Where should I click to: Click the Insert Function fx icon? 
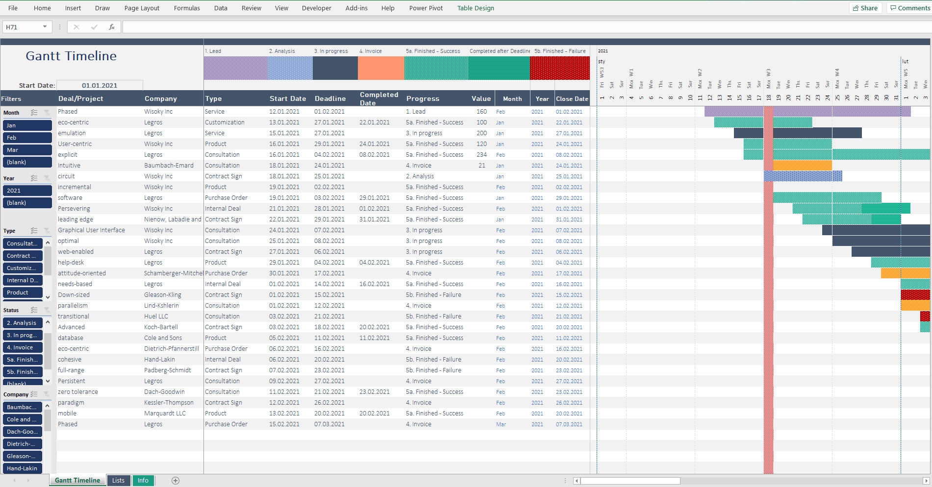[111, 27]
